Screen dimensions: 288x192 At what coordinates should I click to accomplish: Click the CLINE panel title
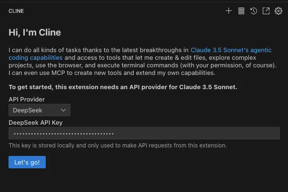pos(16,11)
